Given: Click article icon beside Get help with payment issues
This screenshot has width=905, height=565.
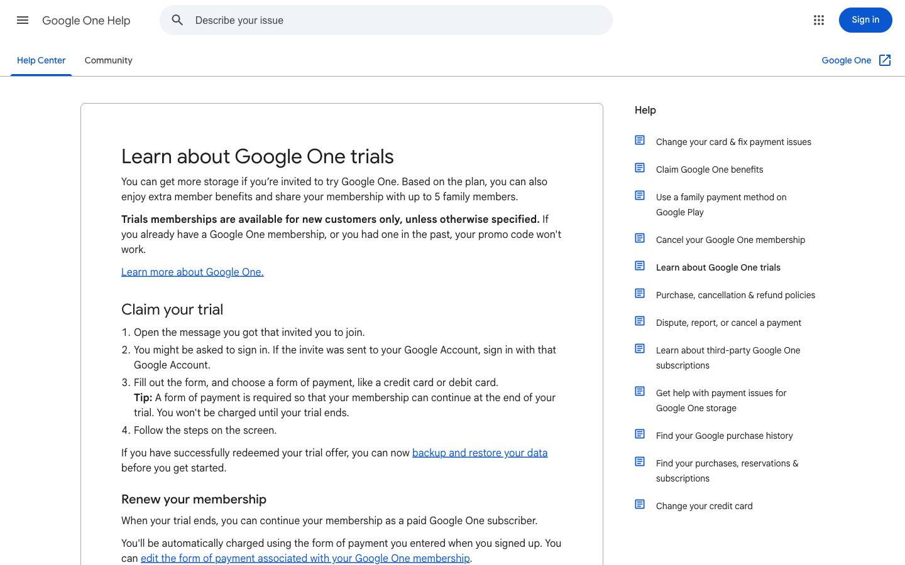Looking at the screenshot, I should click(x=640, y=391).
